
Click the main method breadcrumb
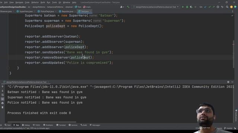coord(87,7)
